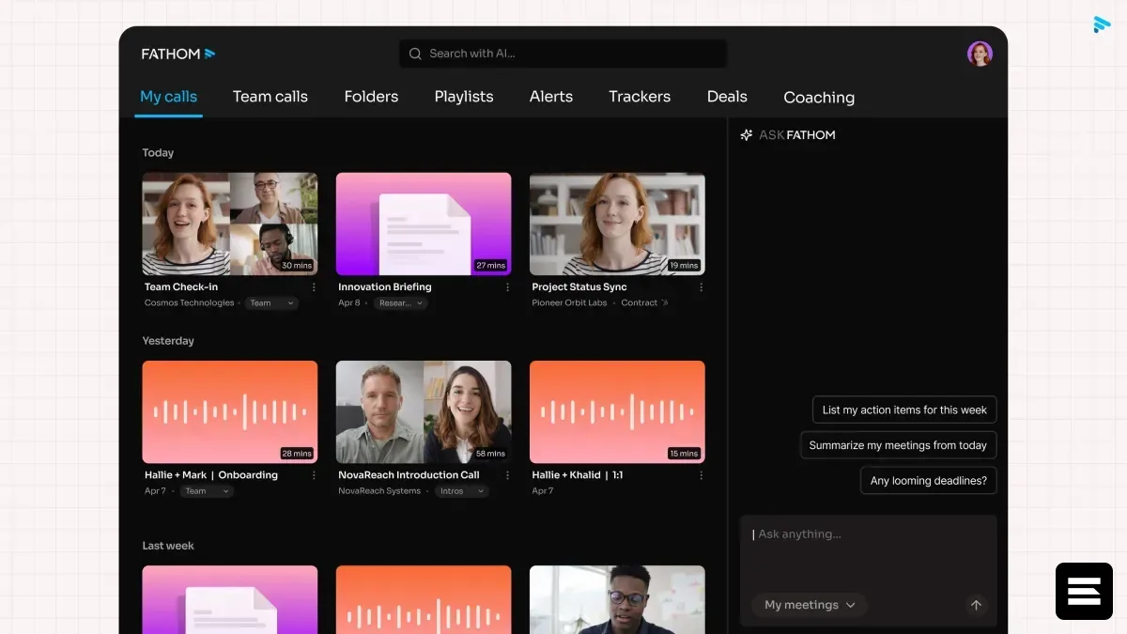The width and height of the screenshot is (1127, 634).
Task: Open the orange audio thumbnail under Last week
Action: pos(424,599)
